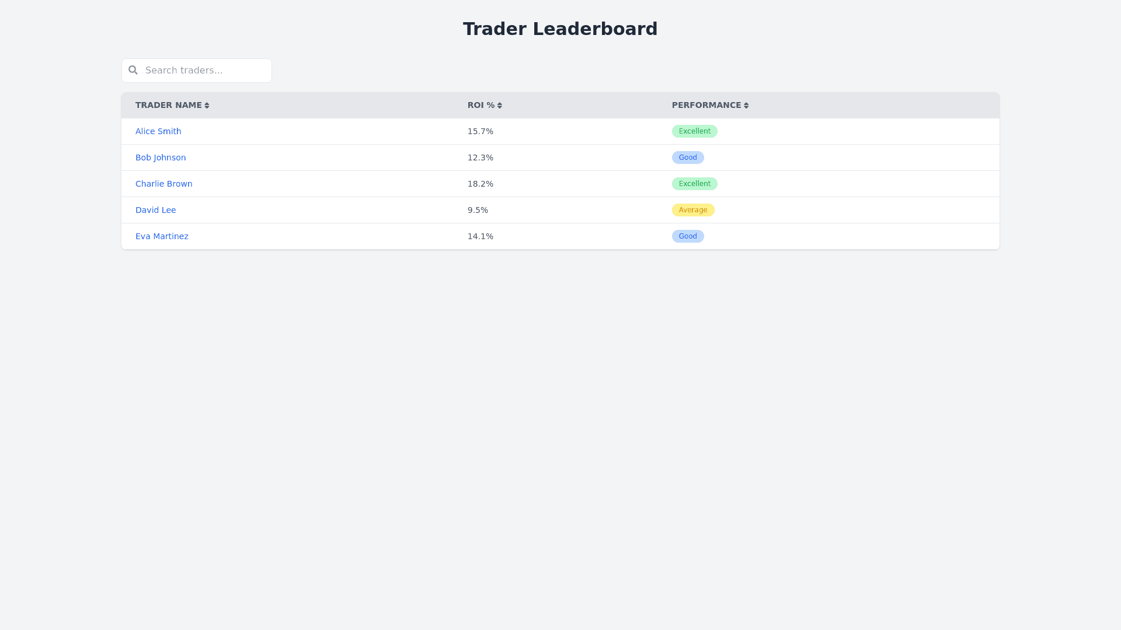Image resolution: width=1121 pixels, height=630 pixels.
Task: Sort table by Performance header
Action: [706, 105]
